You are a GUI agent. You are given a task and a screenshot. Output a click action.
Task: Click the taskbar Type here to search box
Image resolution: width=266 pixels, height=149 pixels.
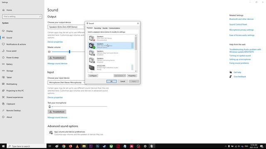click(x=27, y=146)
